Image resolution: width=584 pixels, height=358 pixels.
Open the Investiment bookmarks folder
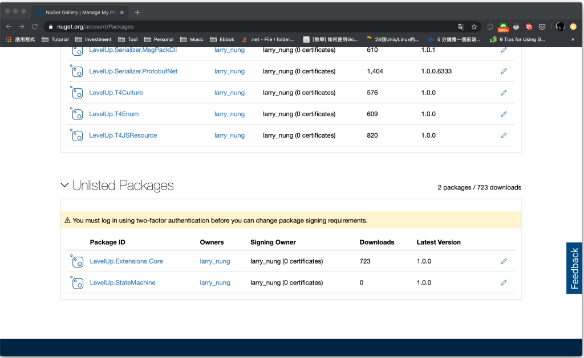point(94,39)
